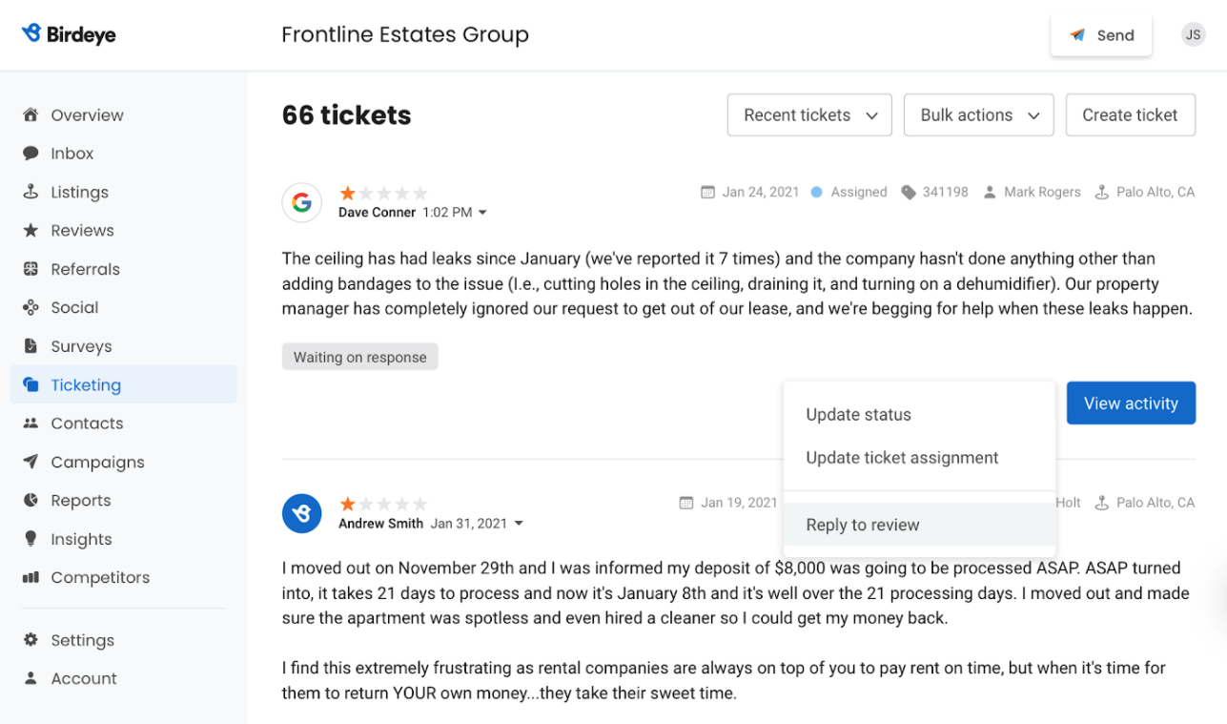
Task: Select Reply to review menu option
Action: pos(863,525)
